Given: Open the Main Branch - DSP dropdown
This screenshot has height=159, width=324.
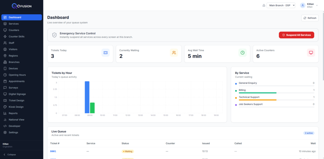Looking at the screenshot, I should 281,5.
